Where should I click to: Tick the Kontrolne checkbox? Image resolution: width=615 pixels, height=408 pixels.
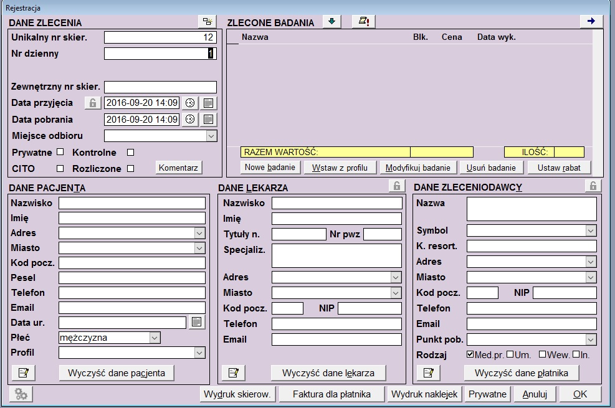coord(131,152)
